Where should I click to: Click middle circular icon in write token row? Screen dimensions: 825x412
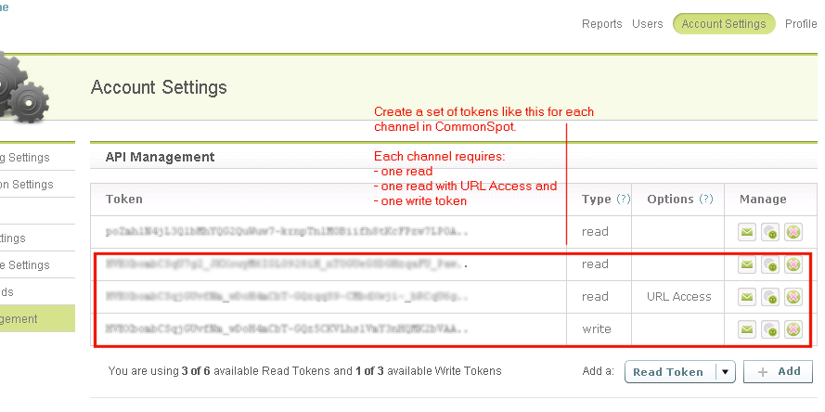770,329
